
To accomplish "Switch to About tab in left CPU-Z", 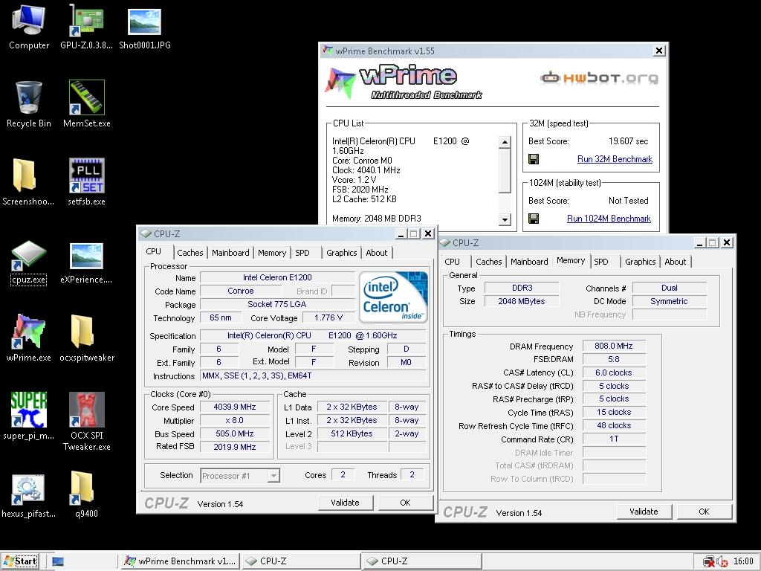I will pos(377,253).
